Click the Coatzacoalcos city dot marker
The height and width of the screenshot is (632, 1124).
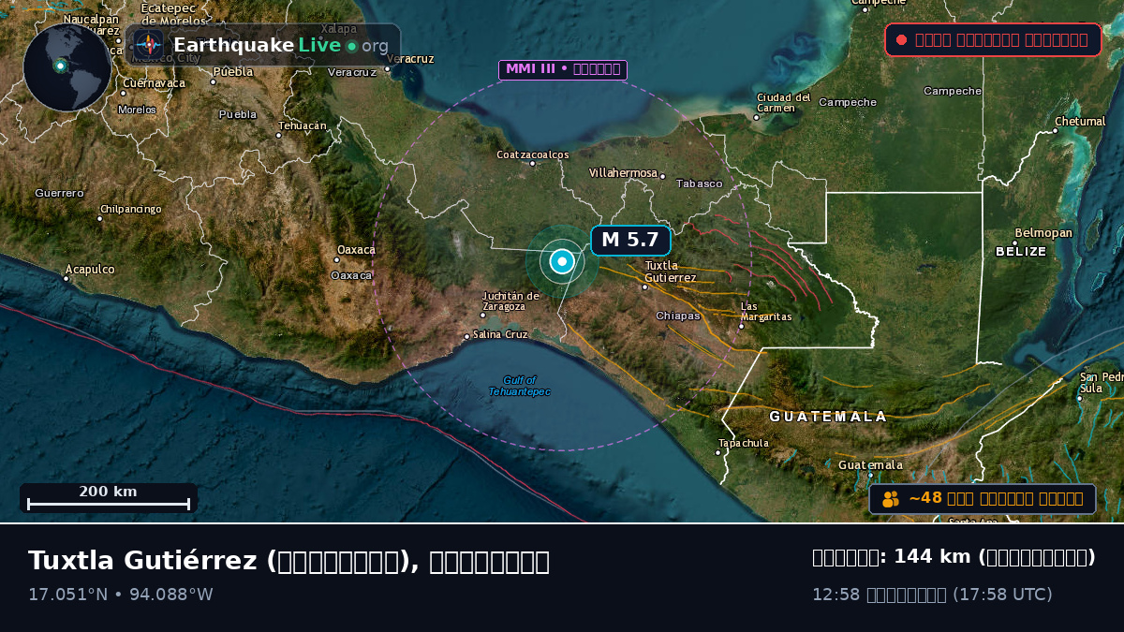532,164
